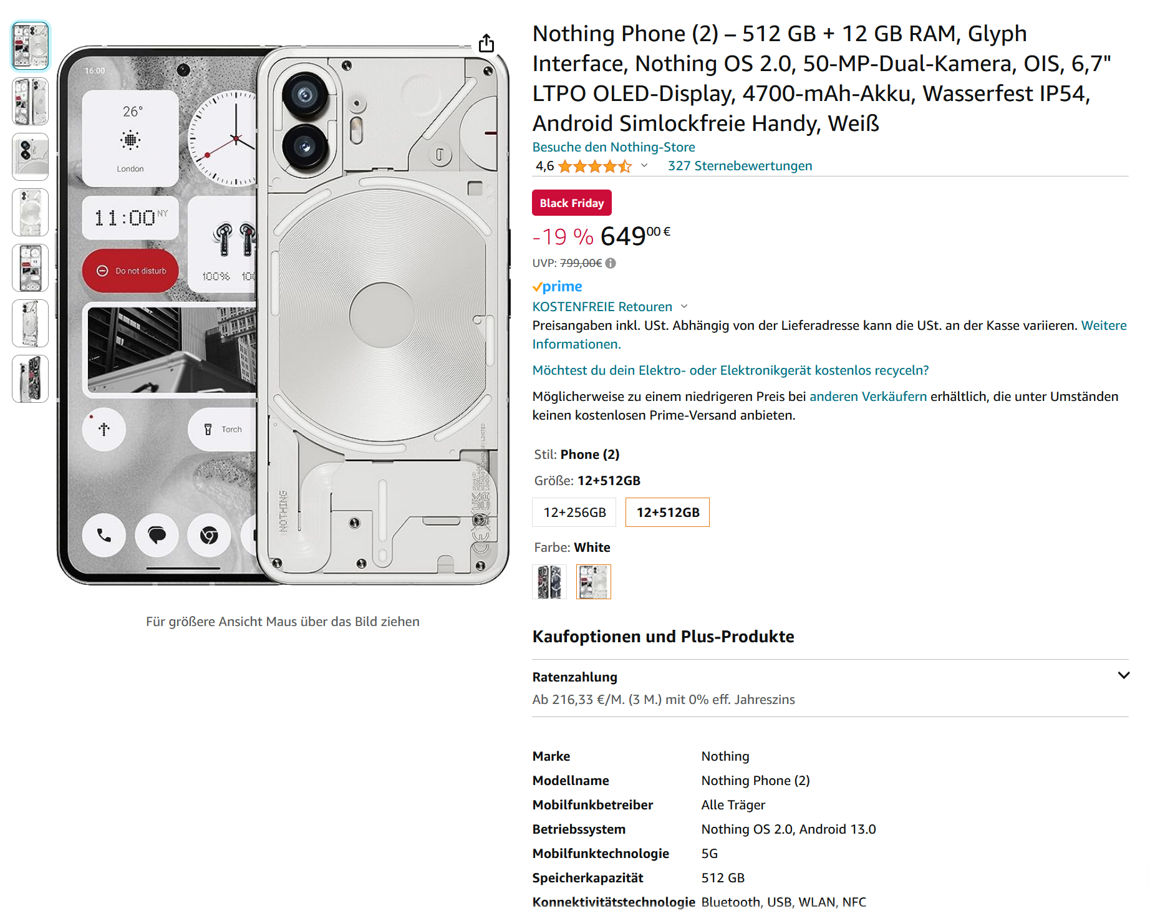The height and width of the screenshot is (911, 1150).
Task: Expand the Ratenzahlung section chevron
Action: pyautogui.click(x=1123, y=675)
